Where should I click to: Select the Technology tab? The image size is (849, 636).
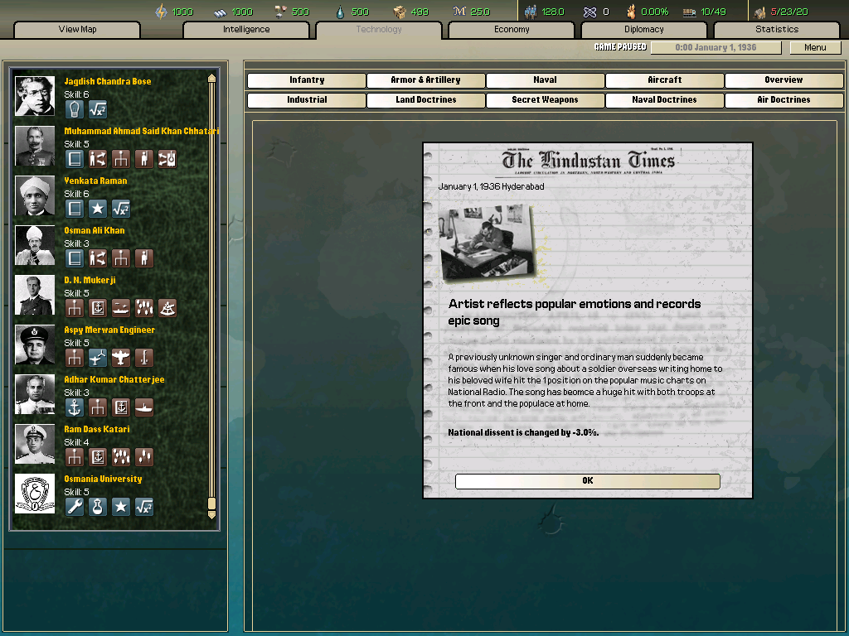click(379, 30)
